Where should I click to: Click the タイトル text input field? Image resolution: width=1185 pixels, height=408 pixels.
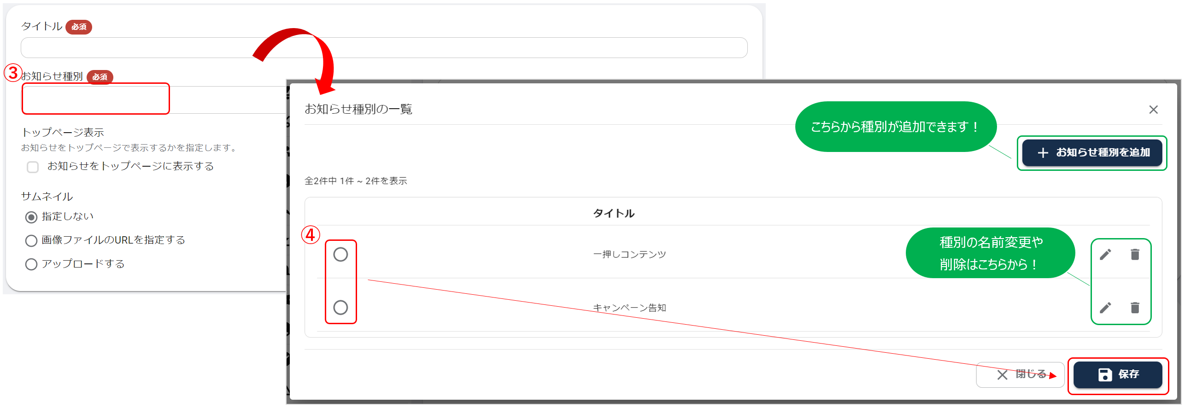[x=384, y=48]
